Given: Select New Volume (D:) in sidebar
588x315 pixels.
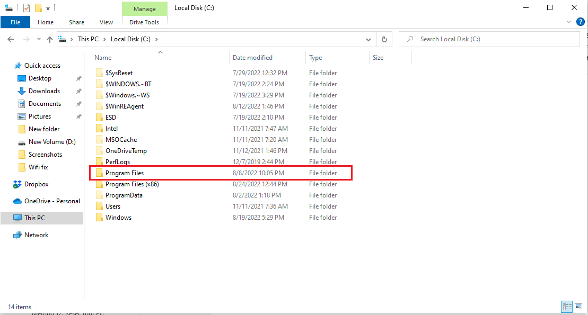Looking at the screenshot, I should pyautogui.click(x=52, y=142).
